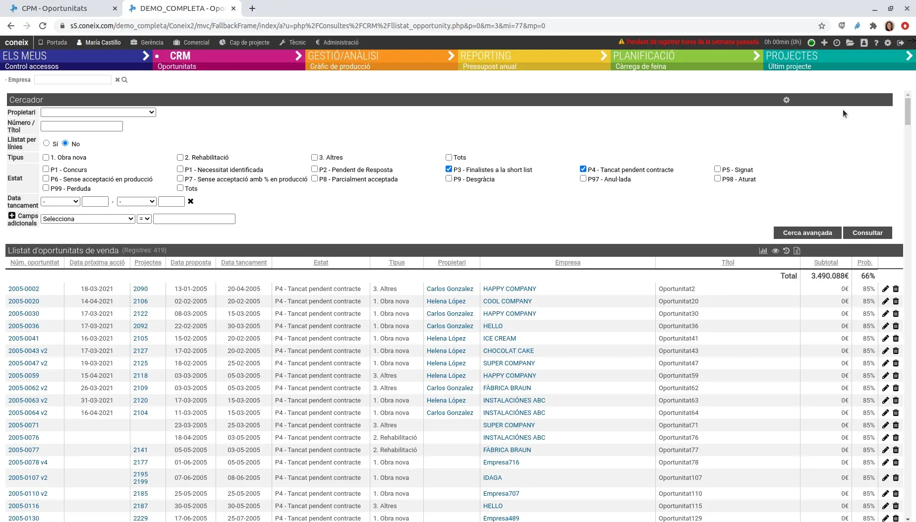This screenshot has width=916, height=522.
Task: Uncheck P3 - Finalistes a la short list
Action: 449,169
